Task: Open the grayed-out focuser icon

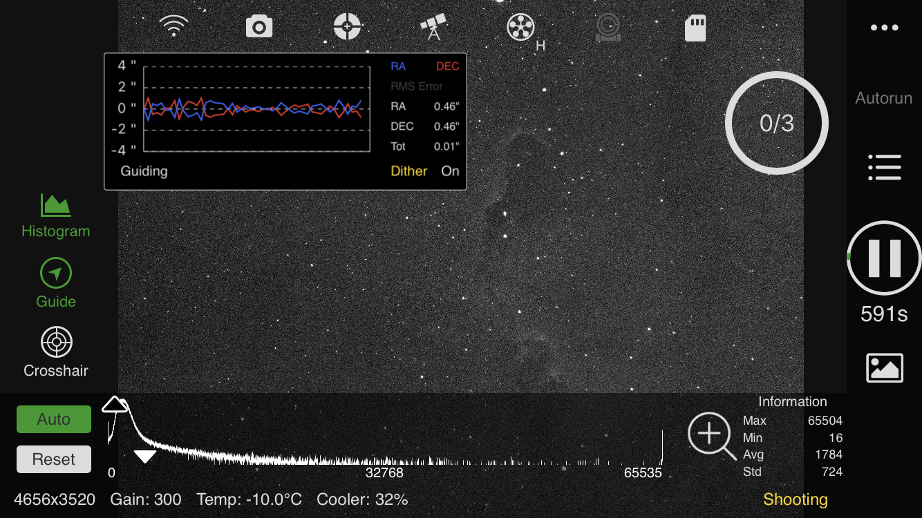Action: tap(608, 28)
